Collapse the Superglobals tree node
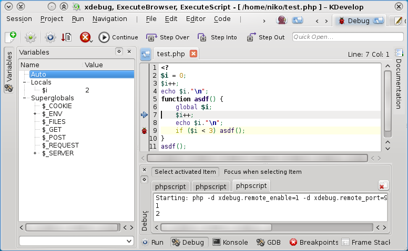408x251 pixels. [25, 98]
